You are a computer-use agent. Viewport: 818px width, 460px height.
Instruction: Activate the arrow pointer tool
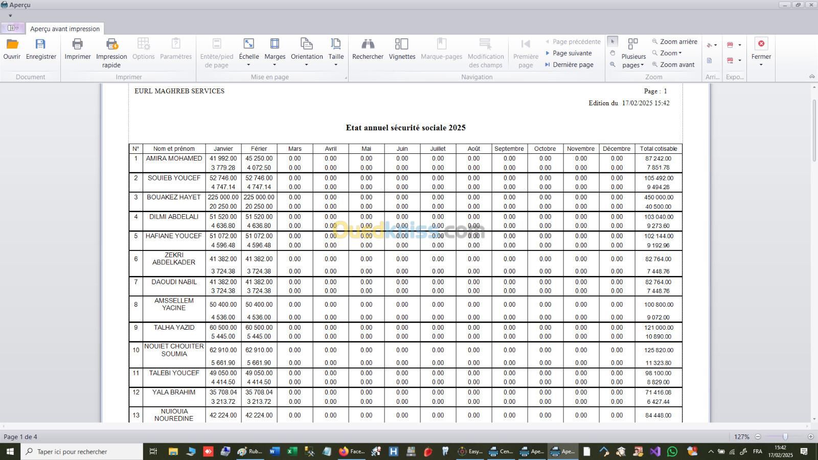(612, 41)
